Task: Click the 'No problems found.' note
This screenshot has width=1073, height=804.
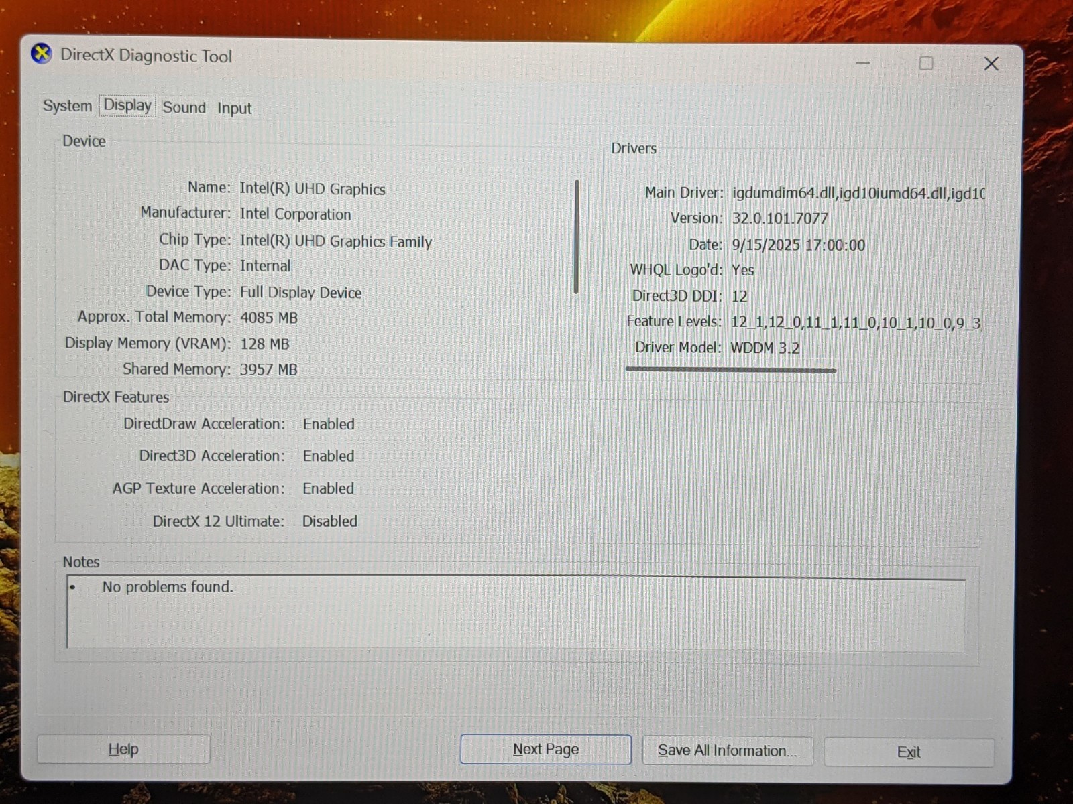Action: click(x=168, y=587)
